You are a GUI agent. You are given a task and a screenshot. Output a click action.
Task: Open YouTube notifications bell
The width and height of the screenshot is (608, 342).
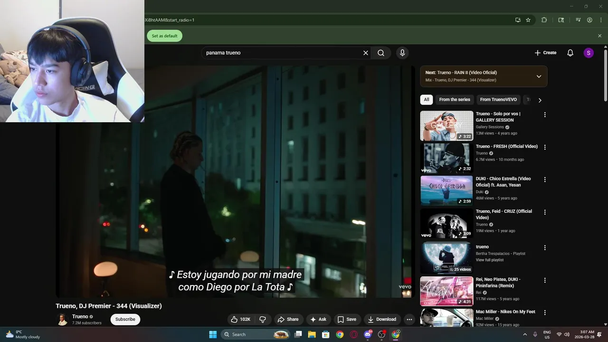point(570,53)
